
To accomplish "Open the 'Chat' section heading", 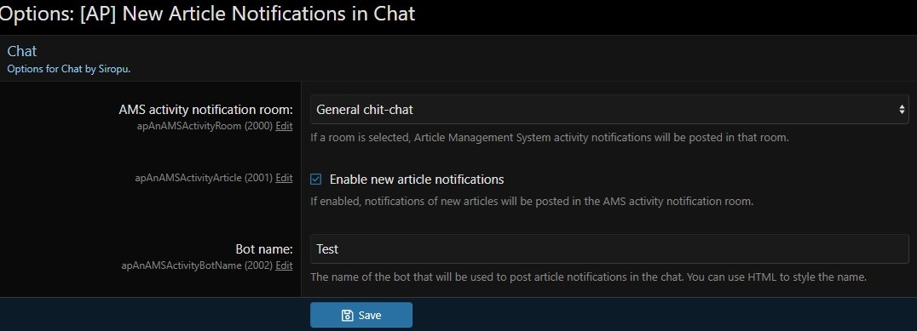I will tap(21, 51).
